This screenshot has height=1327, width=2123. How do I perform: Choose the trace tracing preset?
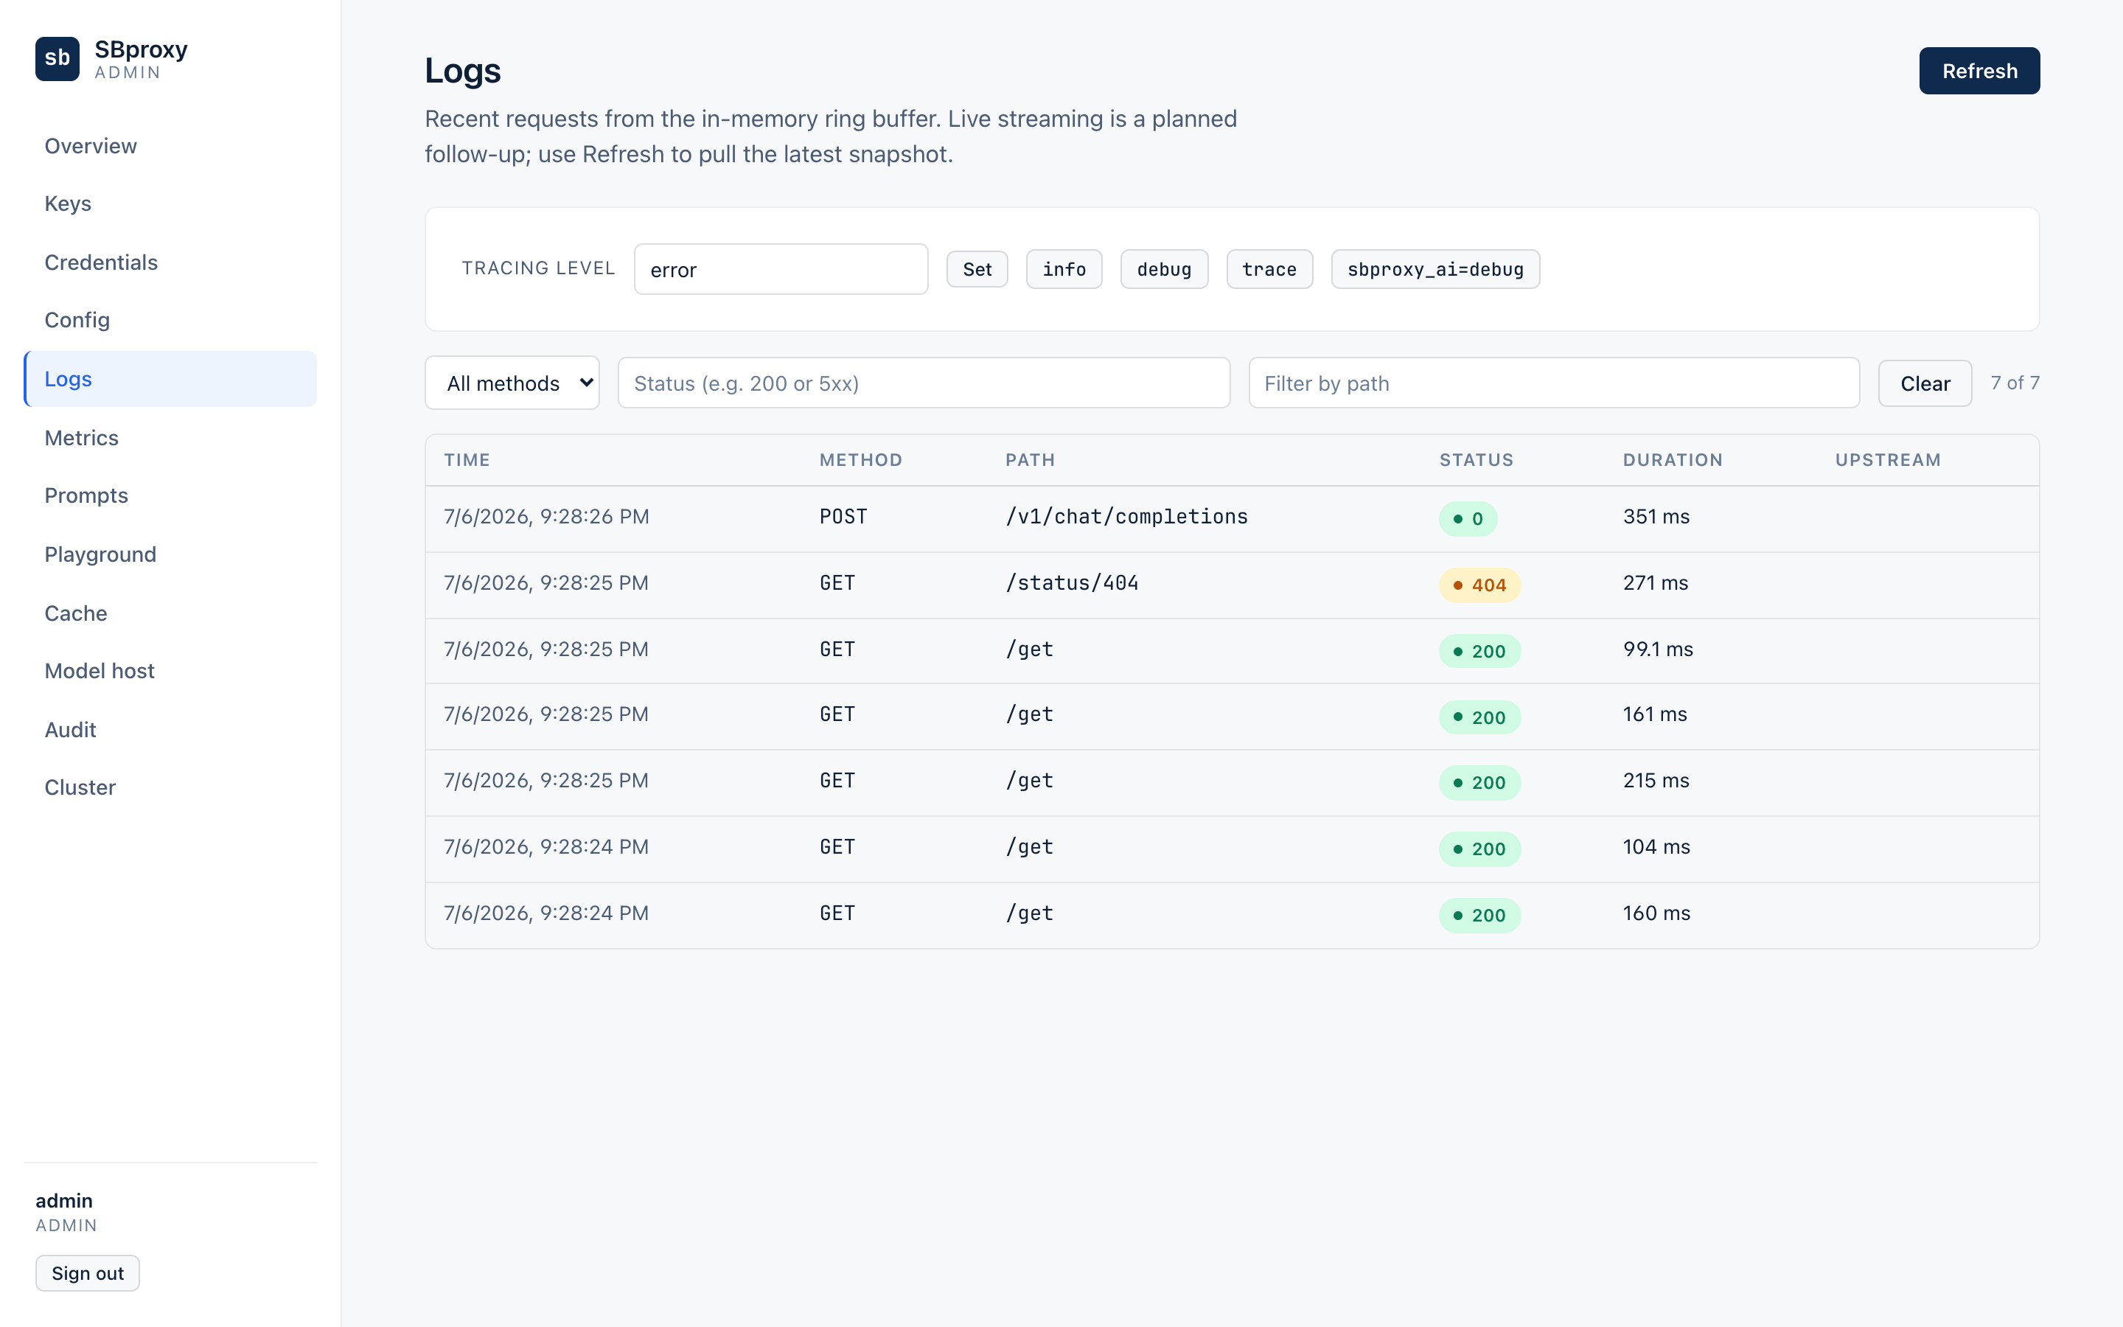coord(1269,269)
